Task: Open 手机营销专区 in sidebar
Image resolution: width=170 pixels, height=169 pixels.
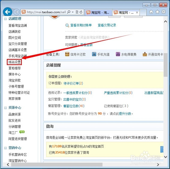Action: point(18,155)
